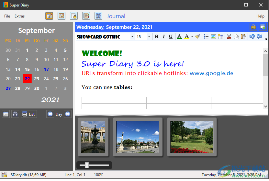Select September 14 in the calendar
This screenshot has height=181, width=269.
[x=18, y=69]
